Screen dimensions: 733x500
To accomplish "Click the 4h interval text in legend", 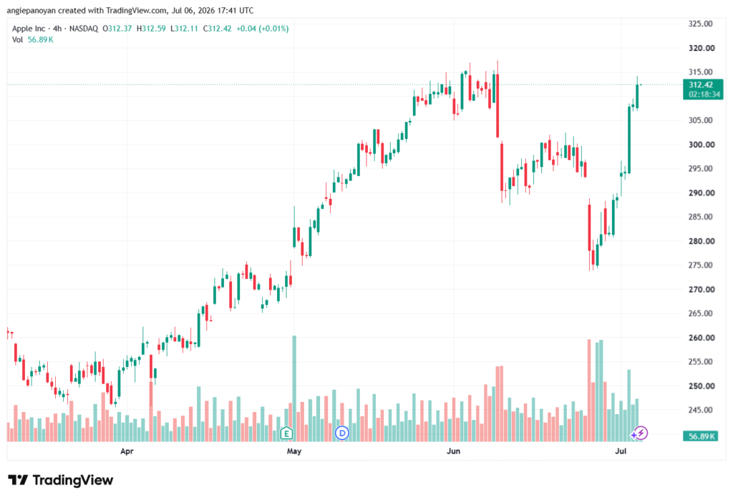I will (57, 29).
